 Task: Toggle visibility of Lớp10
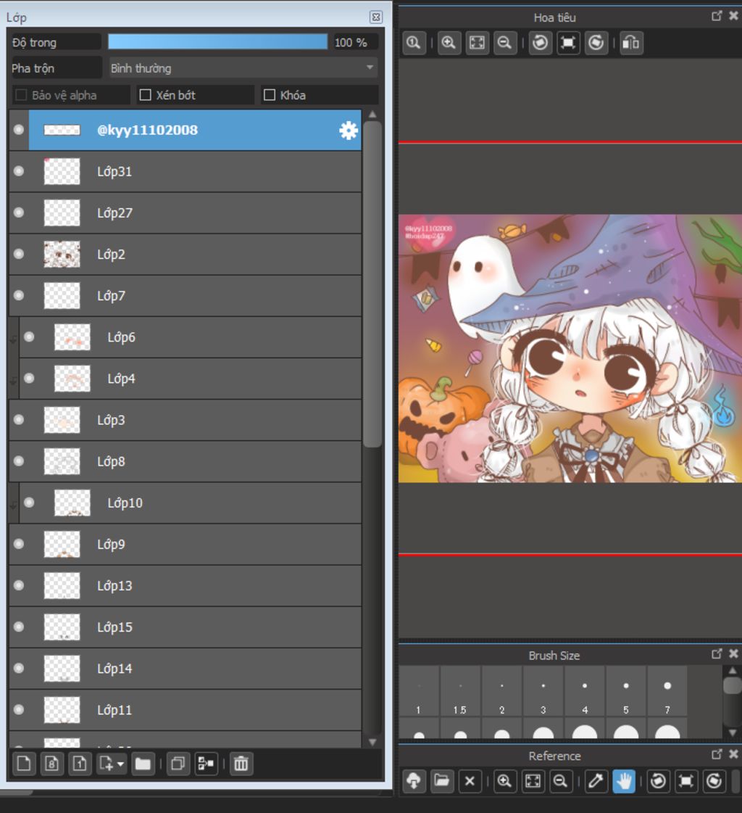[x=29, y=503]
